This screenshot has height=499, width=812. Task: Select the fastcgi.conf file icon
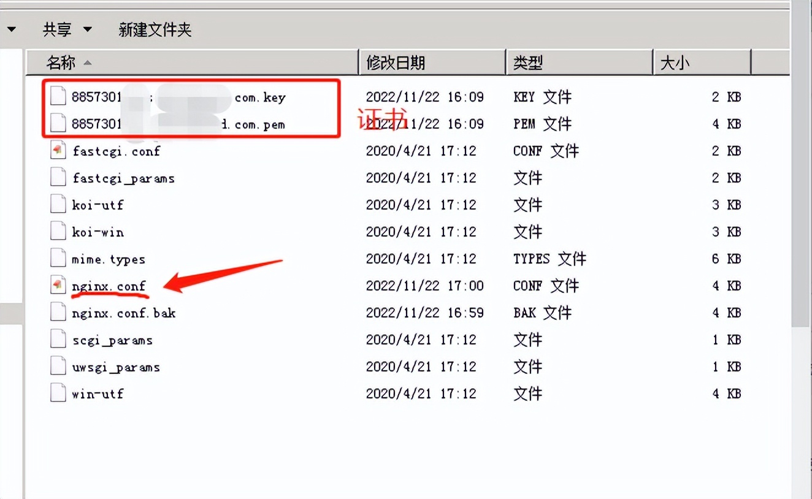(x=58, y=150)
